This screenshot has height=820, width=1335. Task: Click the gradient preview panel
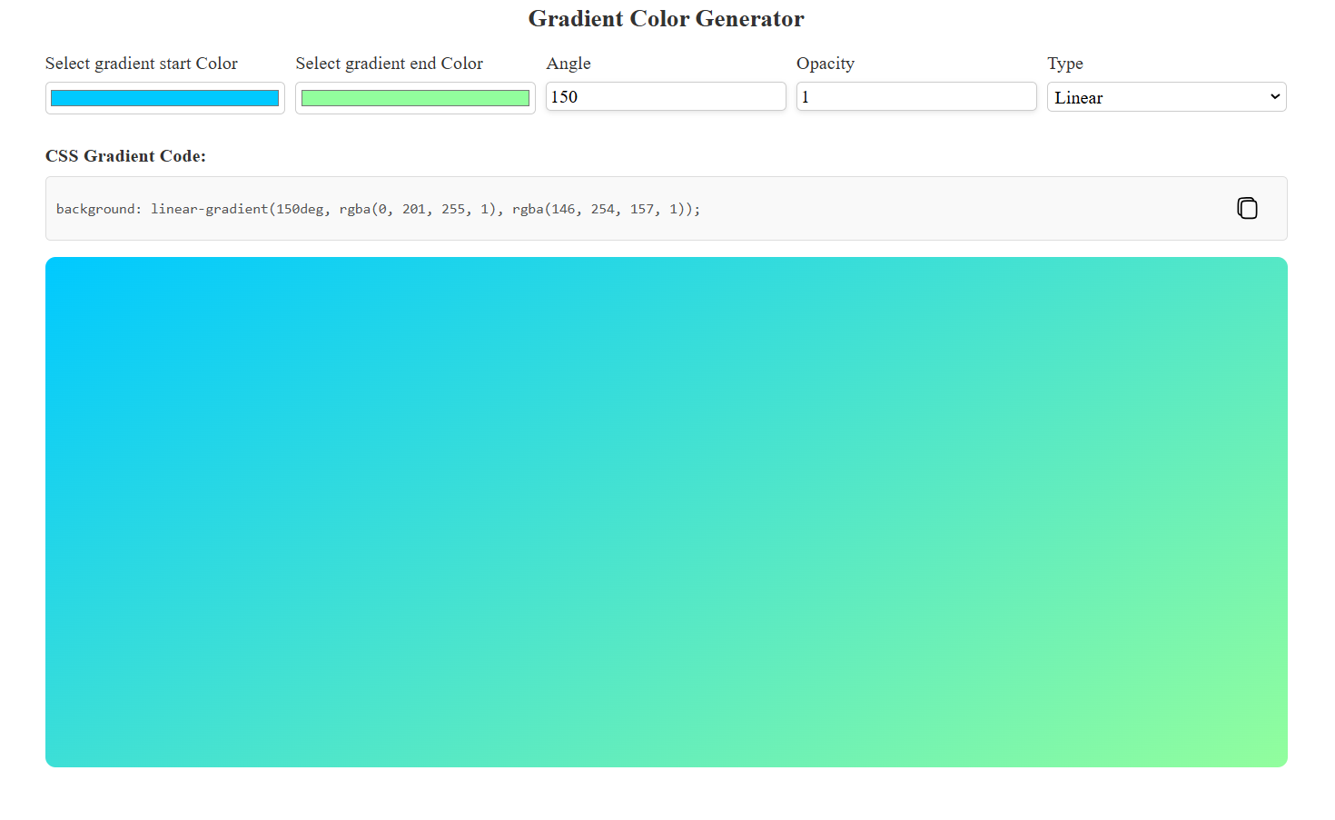coord(667,512)
